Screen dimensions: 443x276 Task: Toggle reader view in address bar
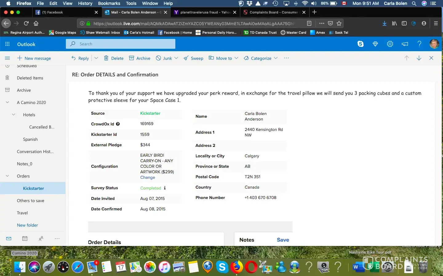309,23
